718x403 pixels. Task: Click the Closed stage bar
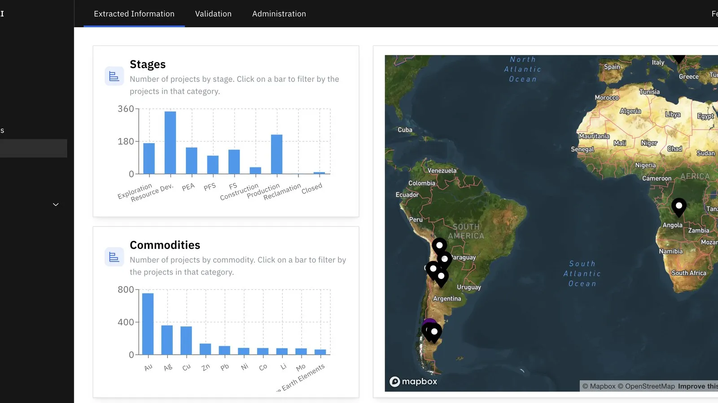click(x=319, y=173)
